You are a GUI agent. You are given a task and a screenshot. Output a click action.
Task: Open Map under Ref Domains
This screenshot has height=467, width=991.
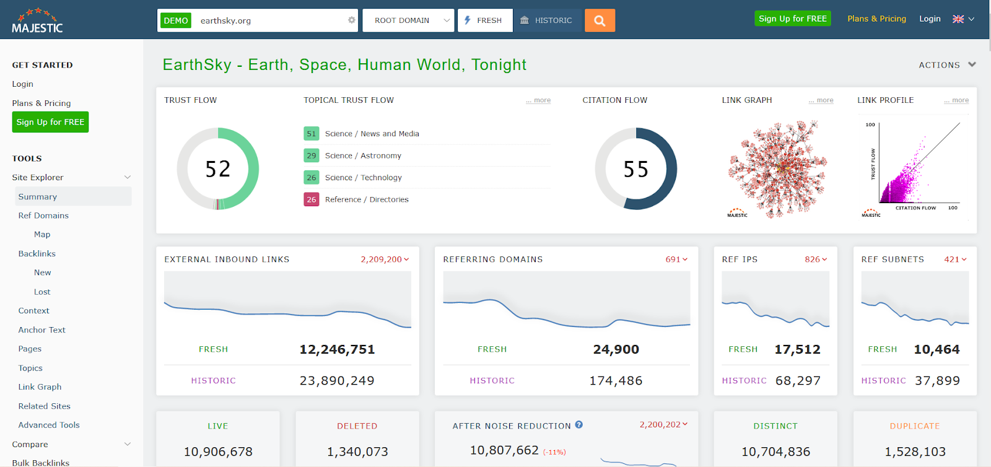pyautogui.click(x=42, y=235)
